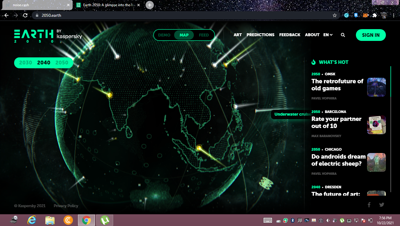This screenshot has height=226, width=400.
Task: Open the Bluetooth tray icon
Action: coord(293,220)
